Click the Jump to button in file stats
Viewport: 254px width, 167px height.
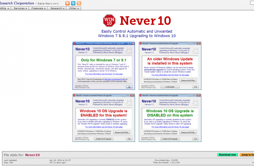pyautogui.click(x=247, y=155)
